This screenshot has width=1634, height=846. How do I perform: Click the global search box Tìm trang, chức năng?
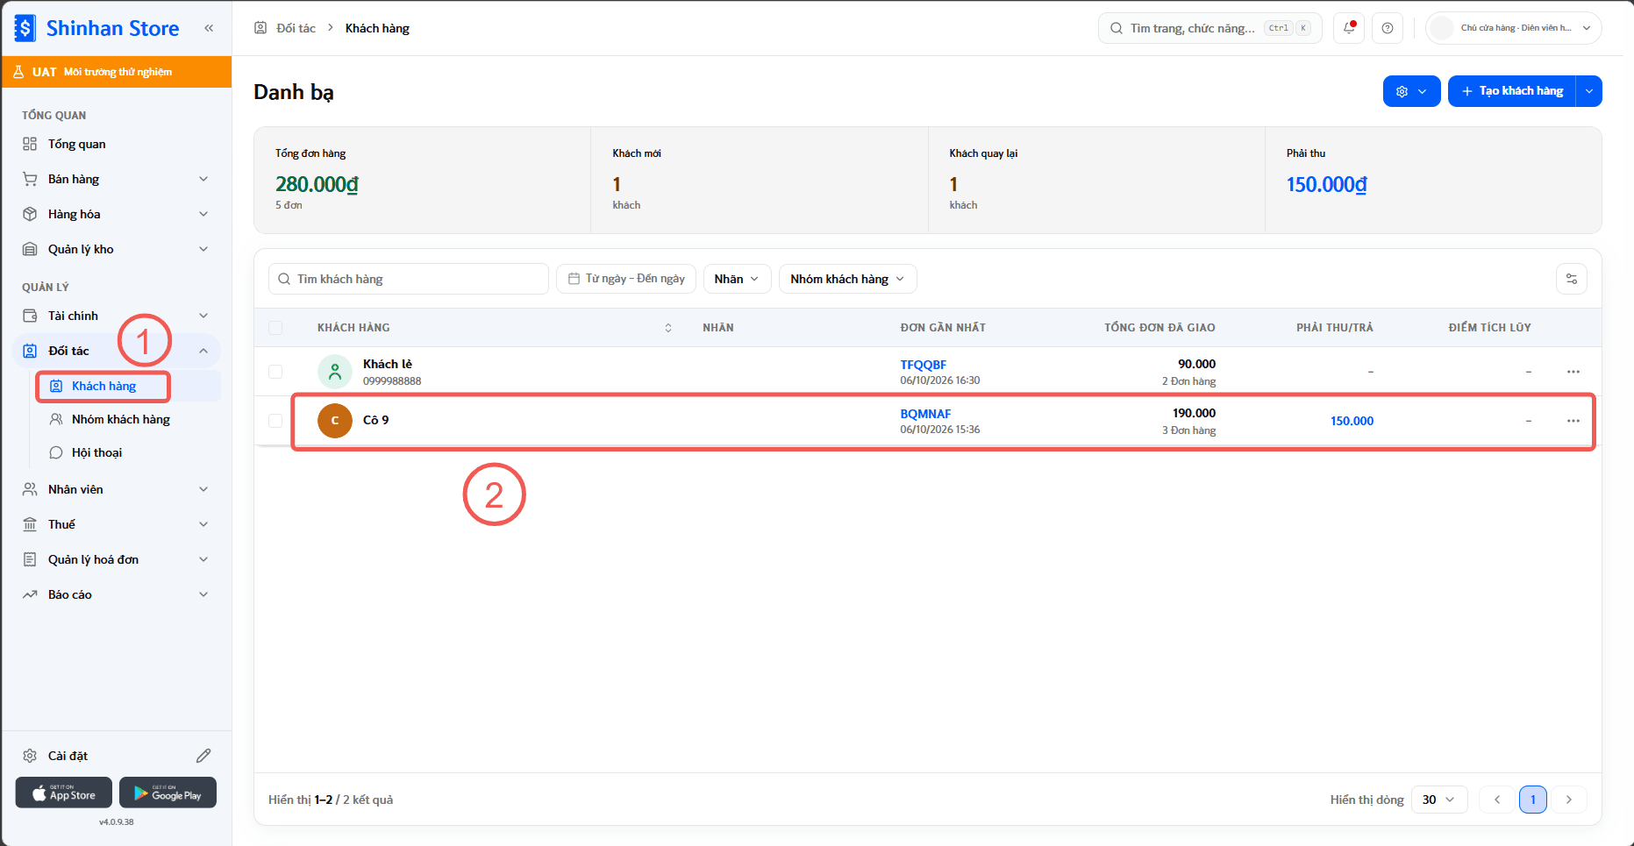(x=1209, y=28)
